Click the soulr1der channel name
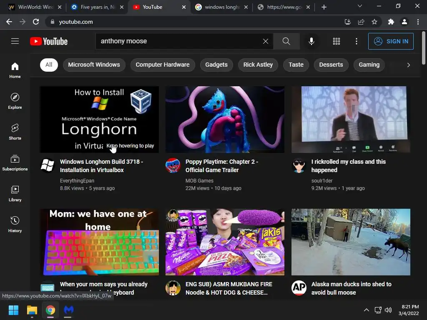 click(x=322, y=181)
